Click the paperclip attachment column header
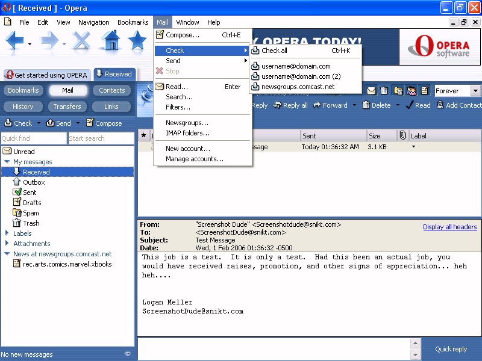 pyautogui.click(x=402, y=135)
